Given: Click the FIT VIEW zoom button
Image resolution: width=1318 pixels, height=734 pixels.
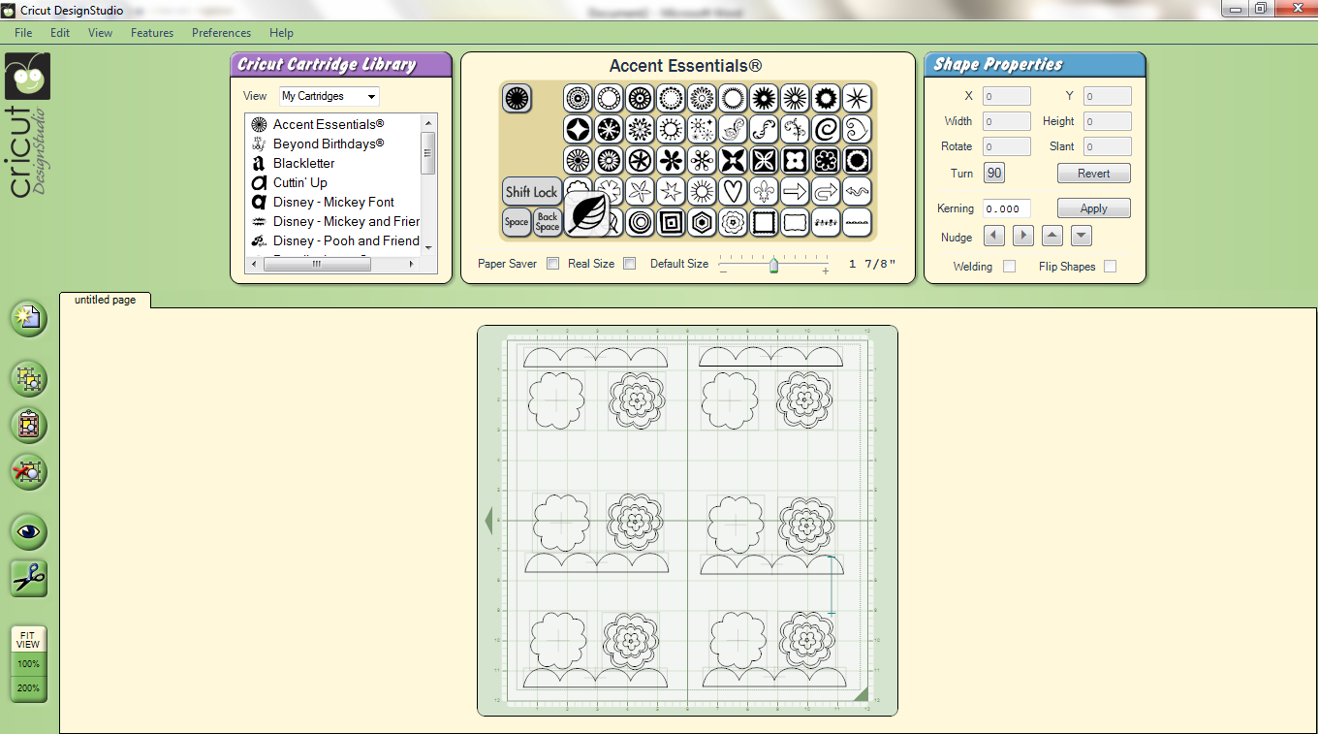Looking at the screenshot, I should (x=28, y=640).
